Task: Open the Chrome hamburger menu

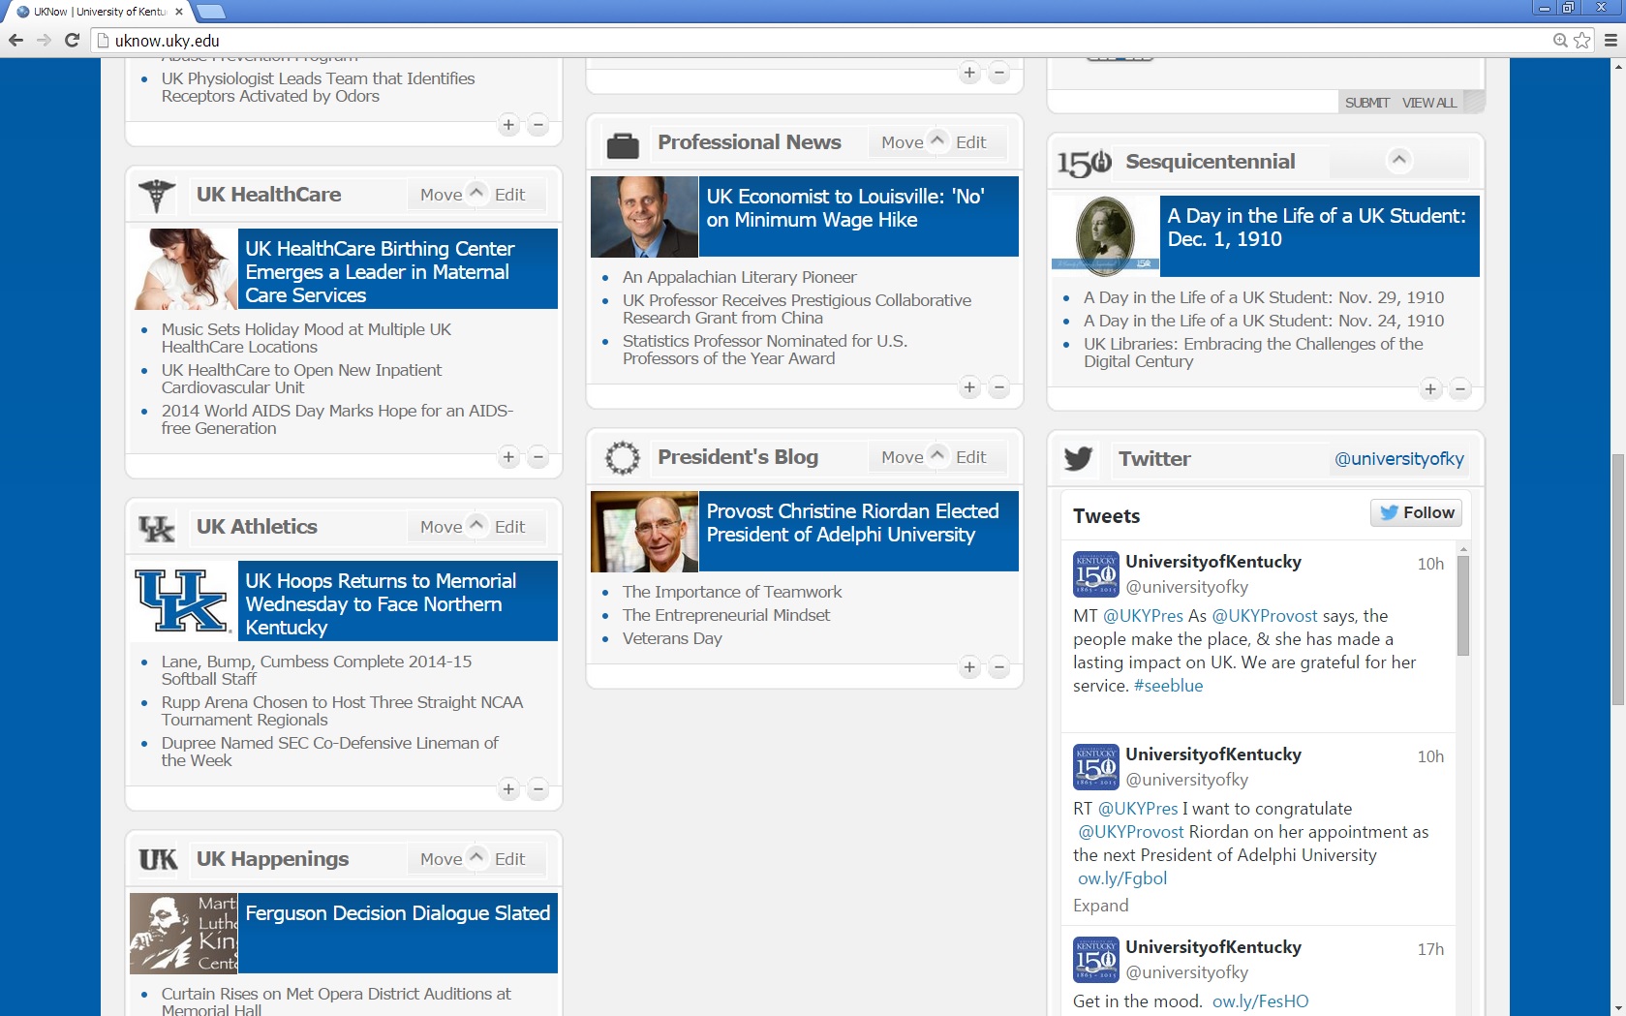Action: (x=1611, y=40)
